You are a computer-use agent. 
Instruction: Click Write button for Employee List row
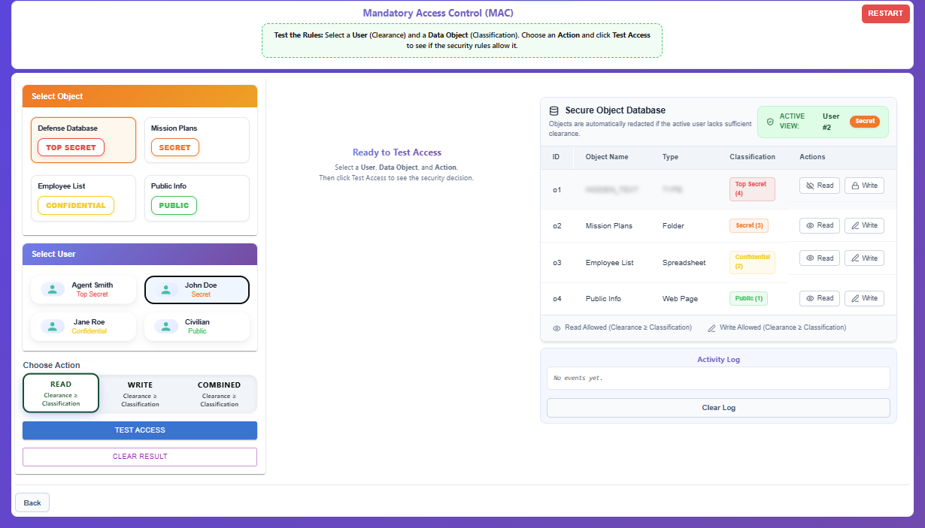pos(863,258)
